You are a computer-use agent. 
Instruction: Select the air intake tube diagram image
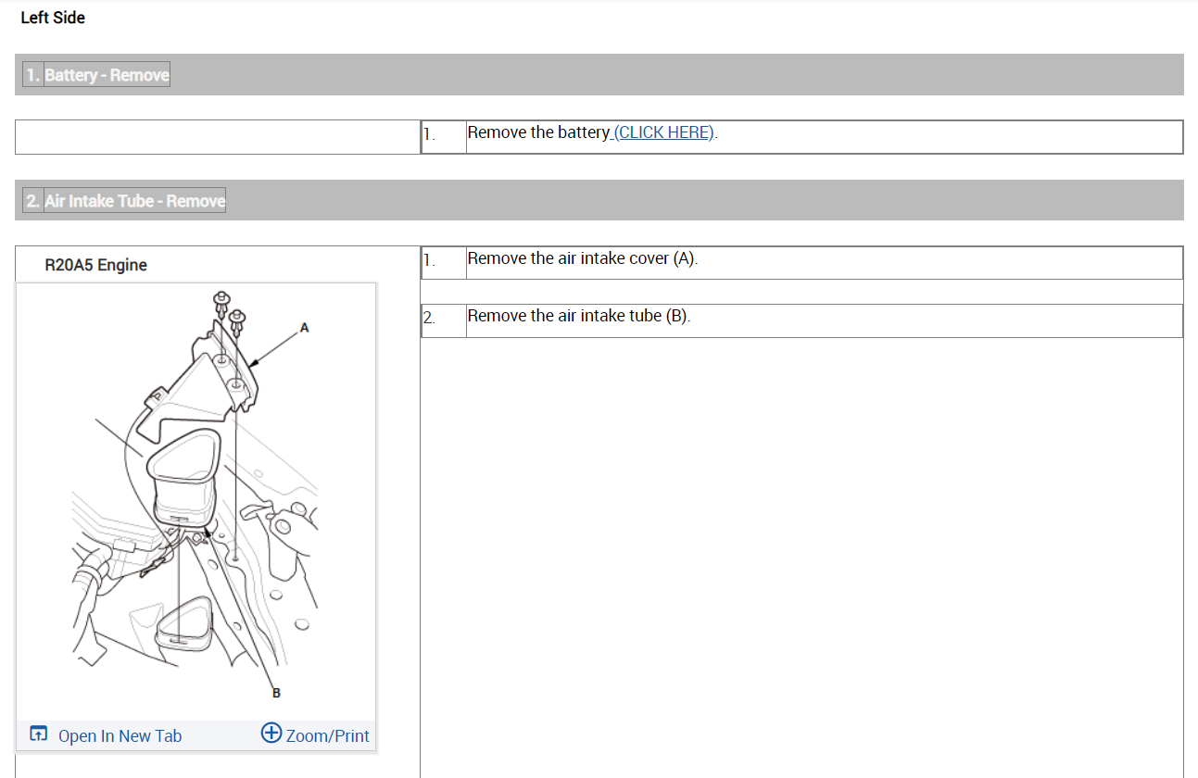coord(195,501)
